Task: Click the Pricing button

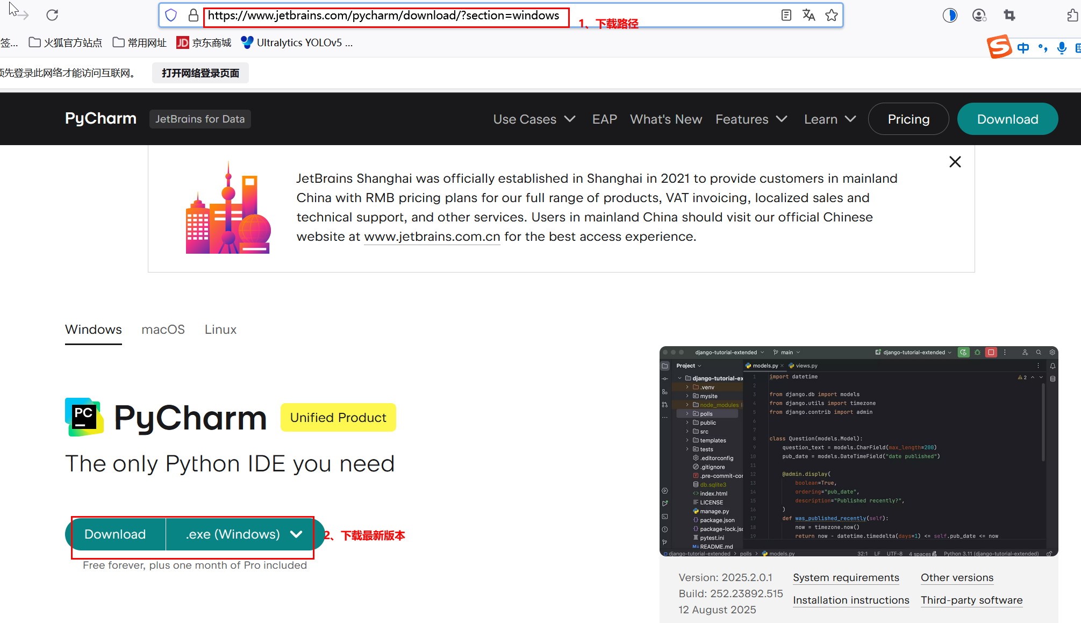Action: click(x=908, y=119)
